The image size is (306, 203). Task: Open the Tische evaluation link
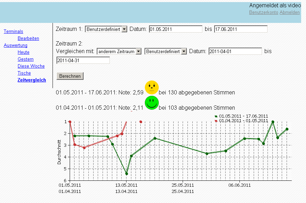[24, 73]
